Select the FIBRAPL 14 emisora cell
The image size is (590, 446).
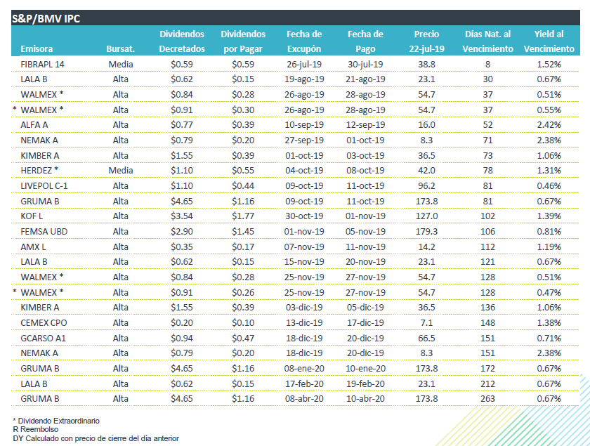[43, 65]
